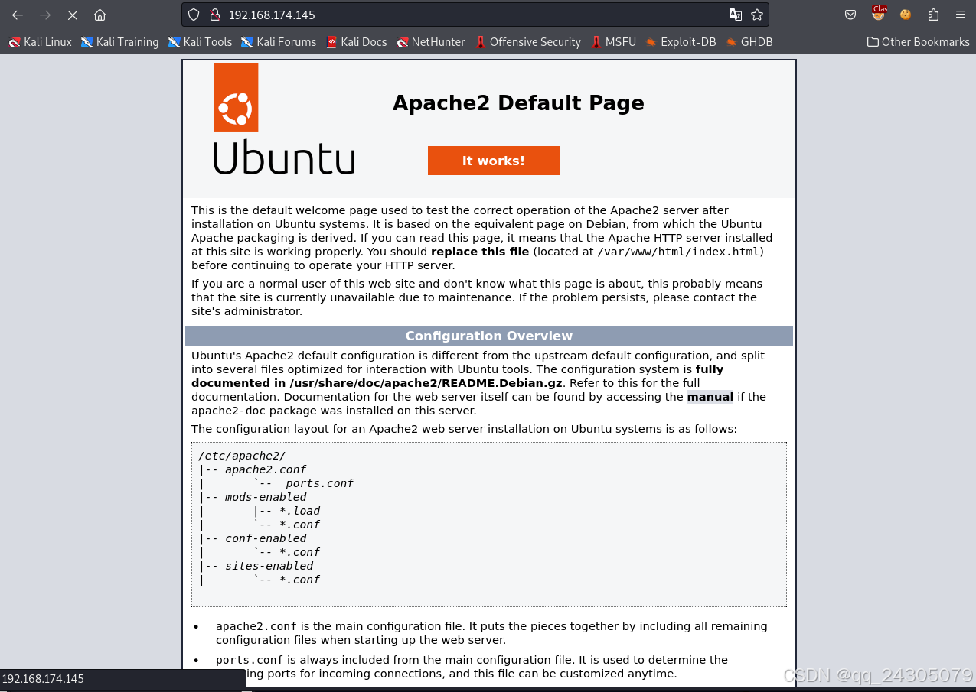Click the '/etc/apache2/' line in config tree
This screenshot has width=976, height=692.
tap(242, 456)
